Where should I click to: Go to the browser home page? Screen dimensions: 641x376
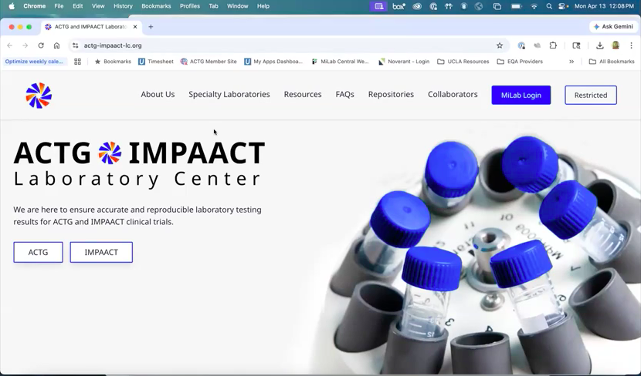[56, 45]
